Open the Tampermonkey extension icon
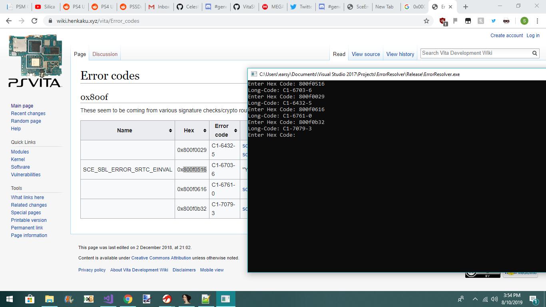 pos(468,21)
